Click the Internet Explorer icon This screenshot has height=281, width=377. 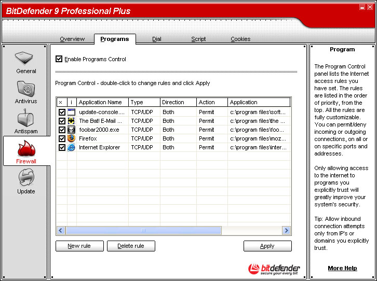pyautogui.click(x=72, y=147)
